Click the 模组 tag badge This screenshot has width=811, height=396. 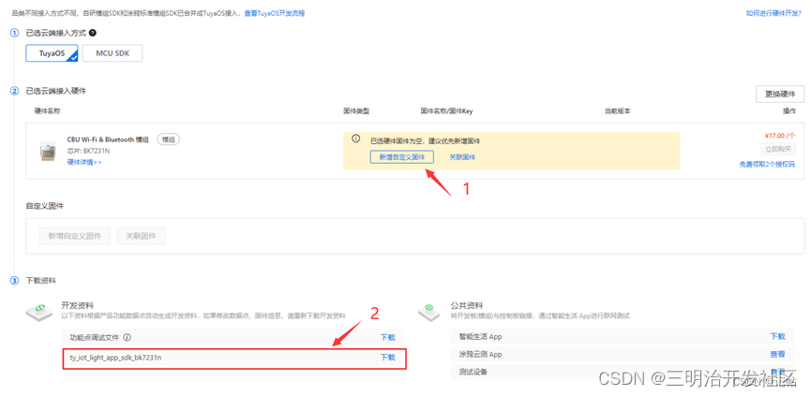169,139
